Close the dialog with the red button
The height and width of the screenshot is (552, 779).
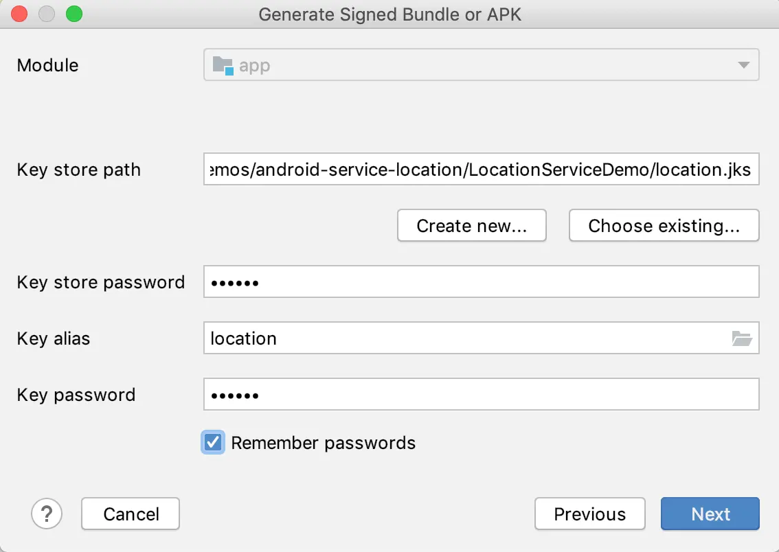pos(19,14)
